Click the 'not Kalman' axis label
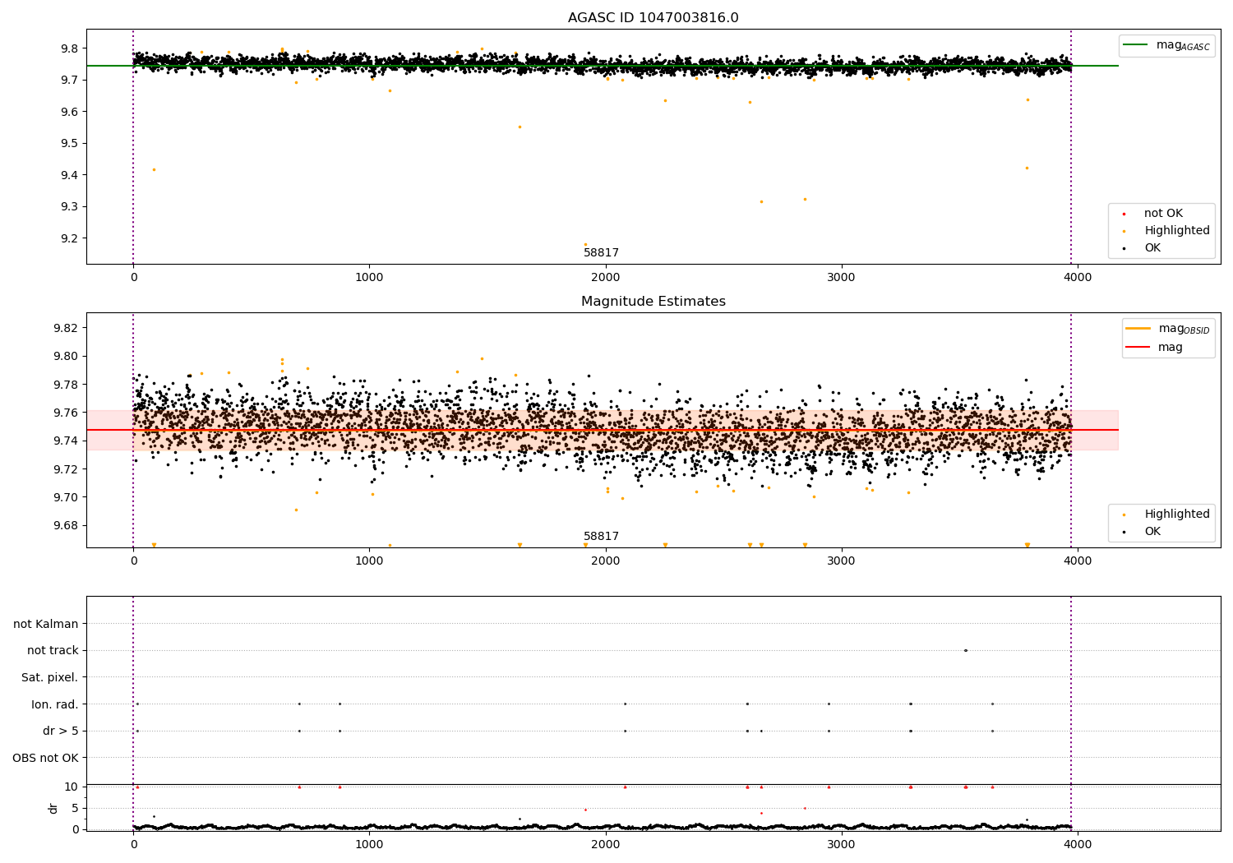 [x=46, y=624]
